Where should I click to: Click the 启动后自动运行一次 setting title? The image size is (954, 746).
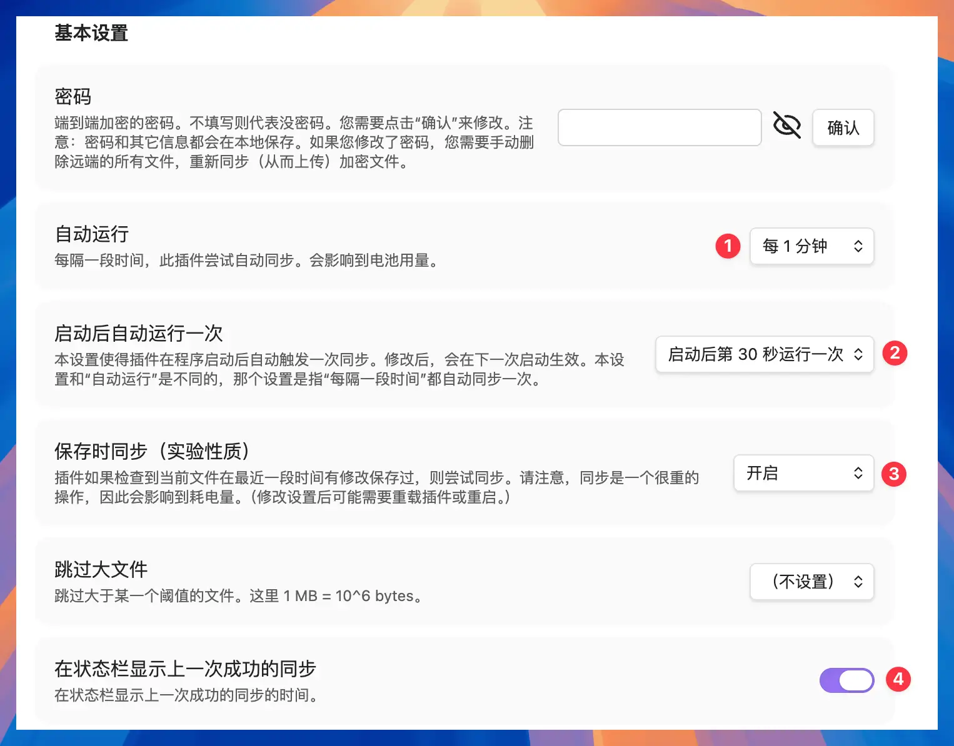139,333
